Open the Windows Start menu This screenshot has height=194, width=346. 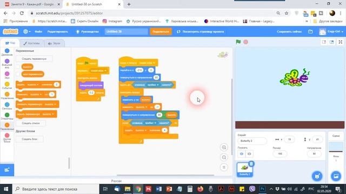pos(6,189)
